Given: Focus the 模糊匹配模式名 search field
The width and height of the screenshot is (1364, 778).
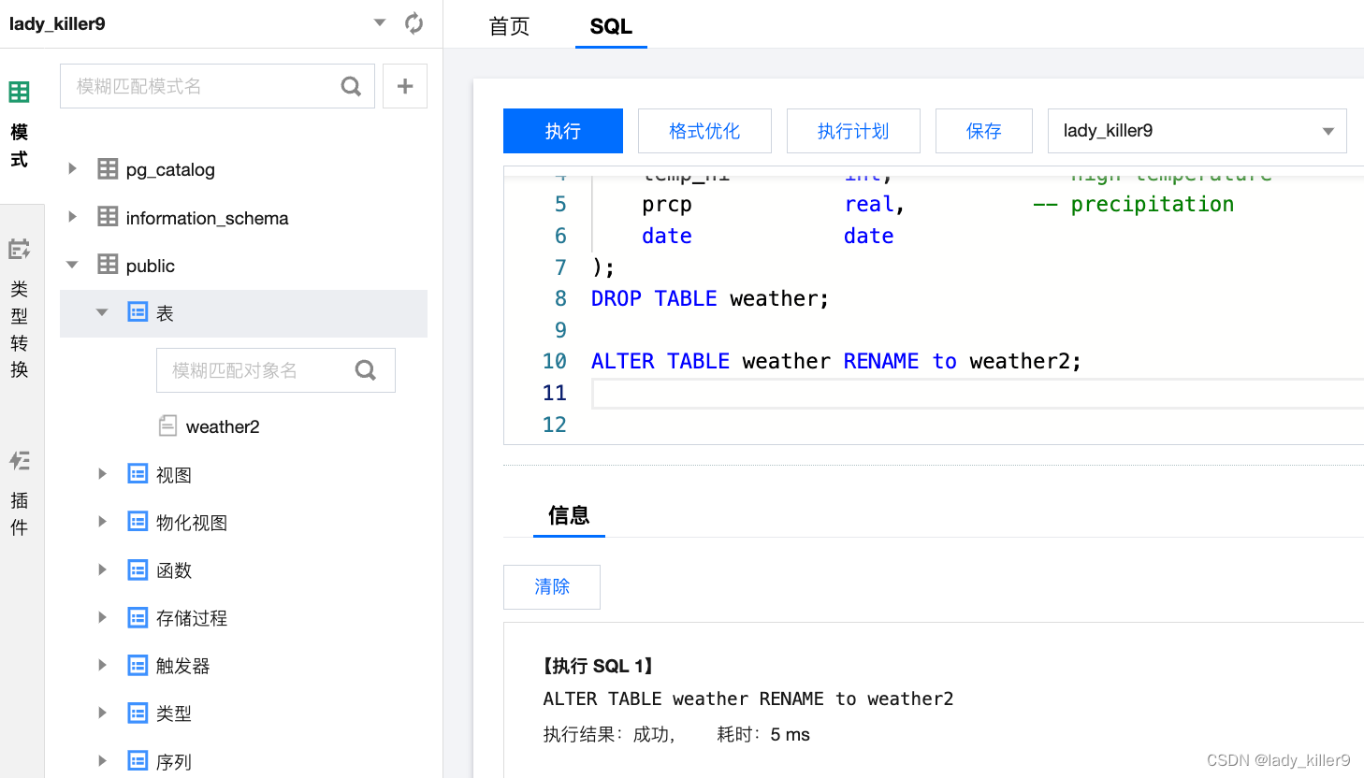Looking at the screenshot, I should 217,86.
